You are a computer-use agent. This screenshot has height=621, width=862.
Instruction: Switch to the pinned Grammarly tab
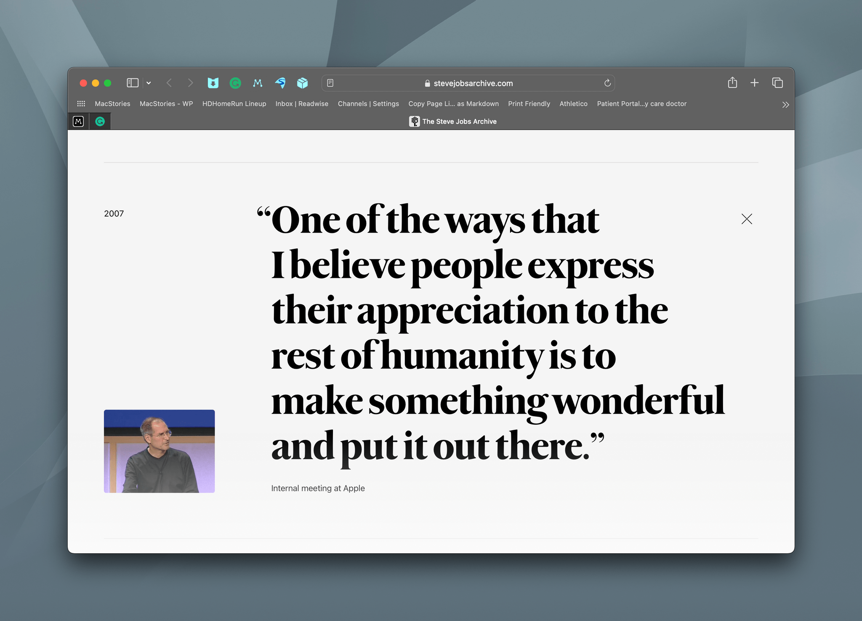[100, 122]
